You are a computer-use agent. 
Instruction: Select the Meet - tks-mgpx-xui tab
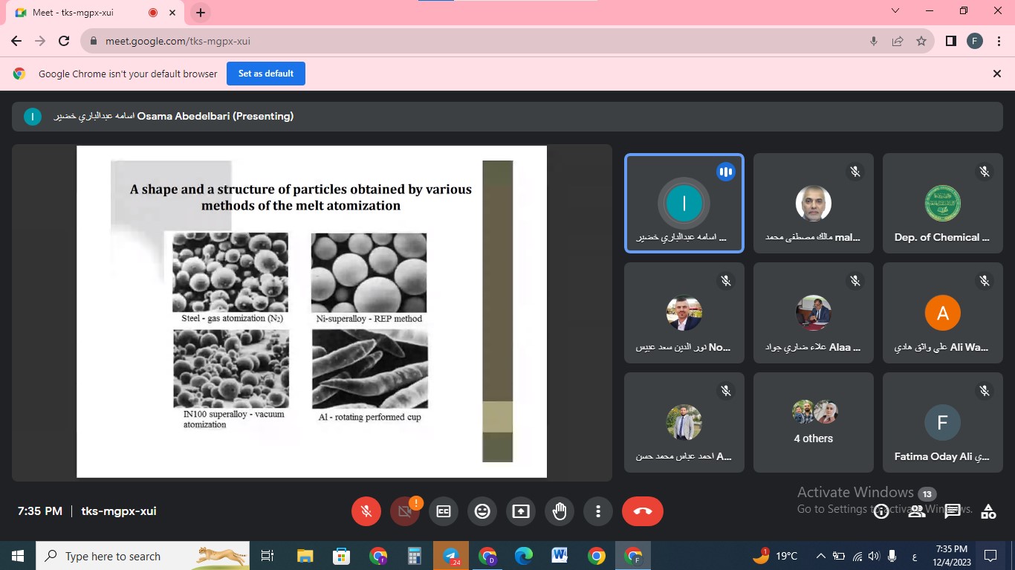94,13
